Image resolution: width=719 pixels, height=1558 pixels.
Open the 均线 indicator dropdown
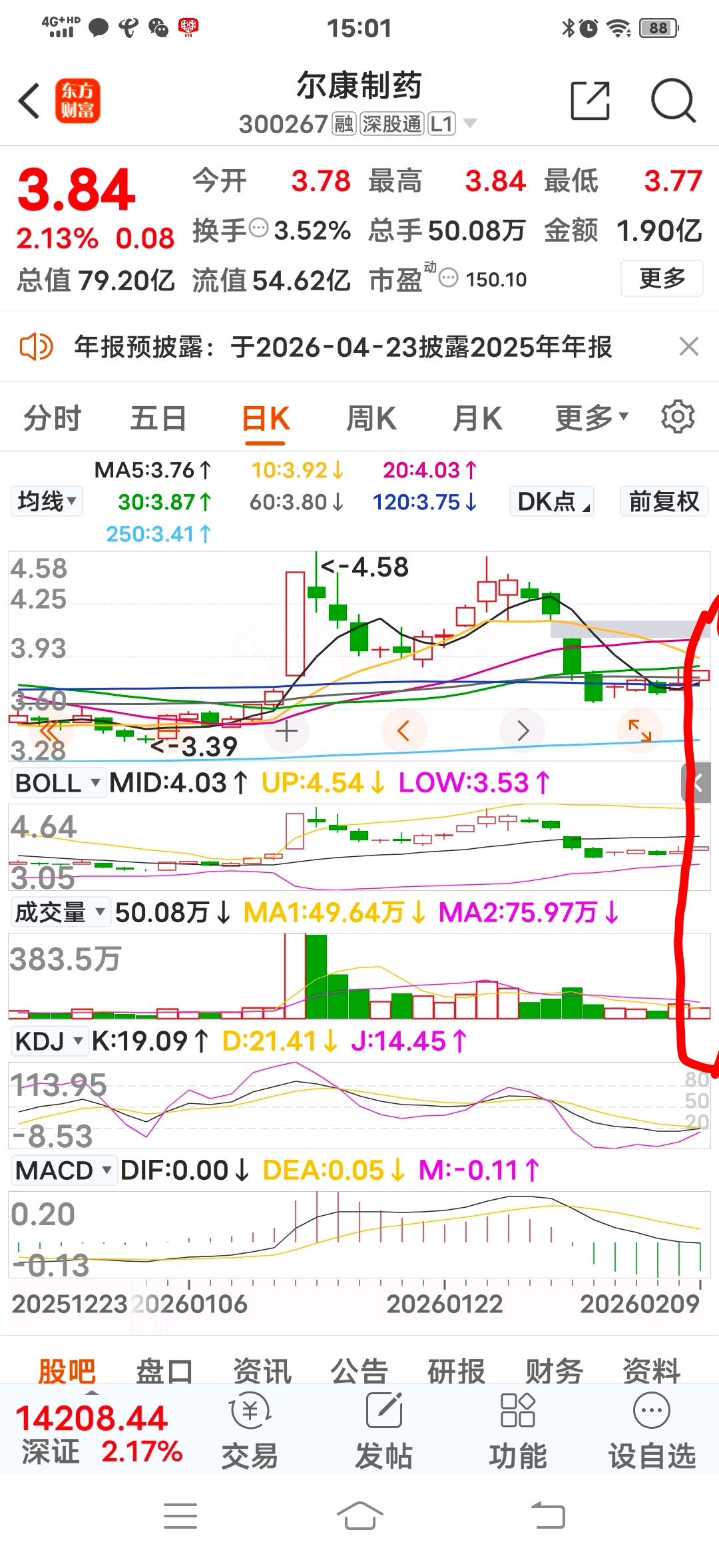pos(47,501)
